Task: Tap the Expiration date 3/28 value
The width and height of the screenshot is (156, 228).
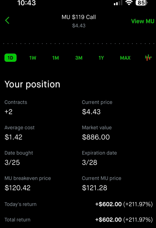Action: (89, 162)
